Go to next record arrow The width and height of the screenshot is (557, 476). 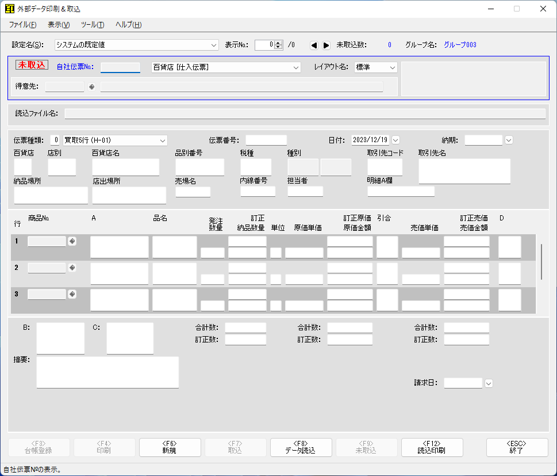[326, 45]
